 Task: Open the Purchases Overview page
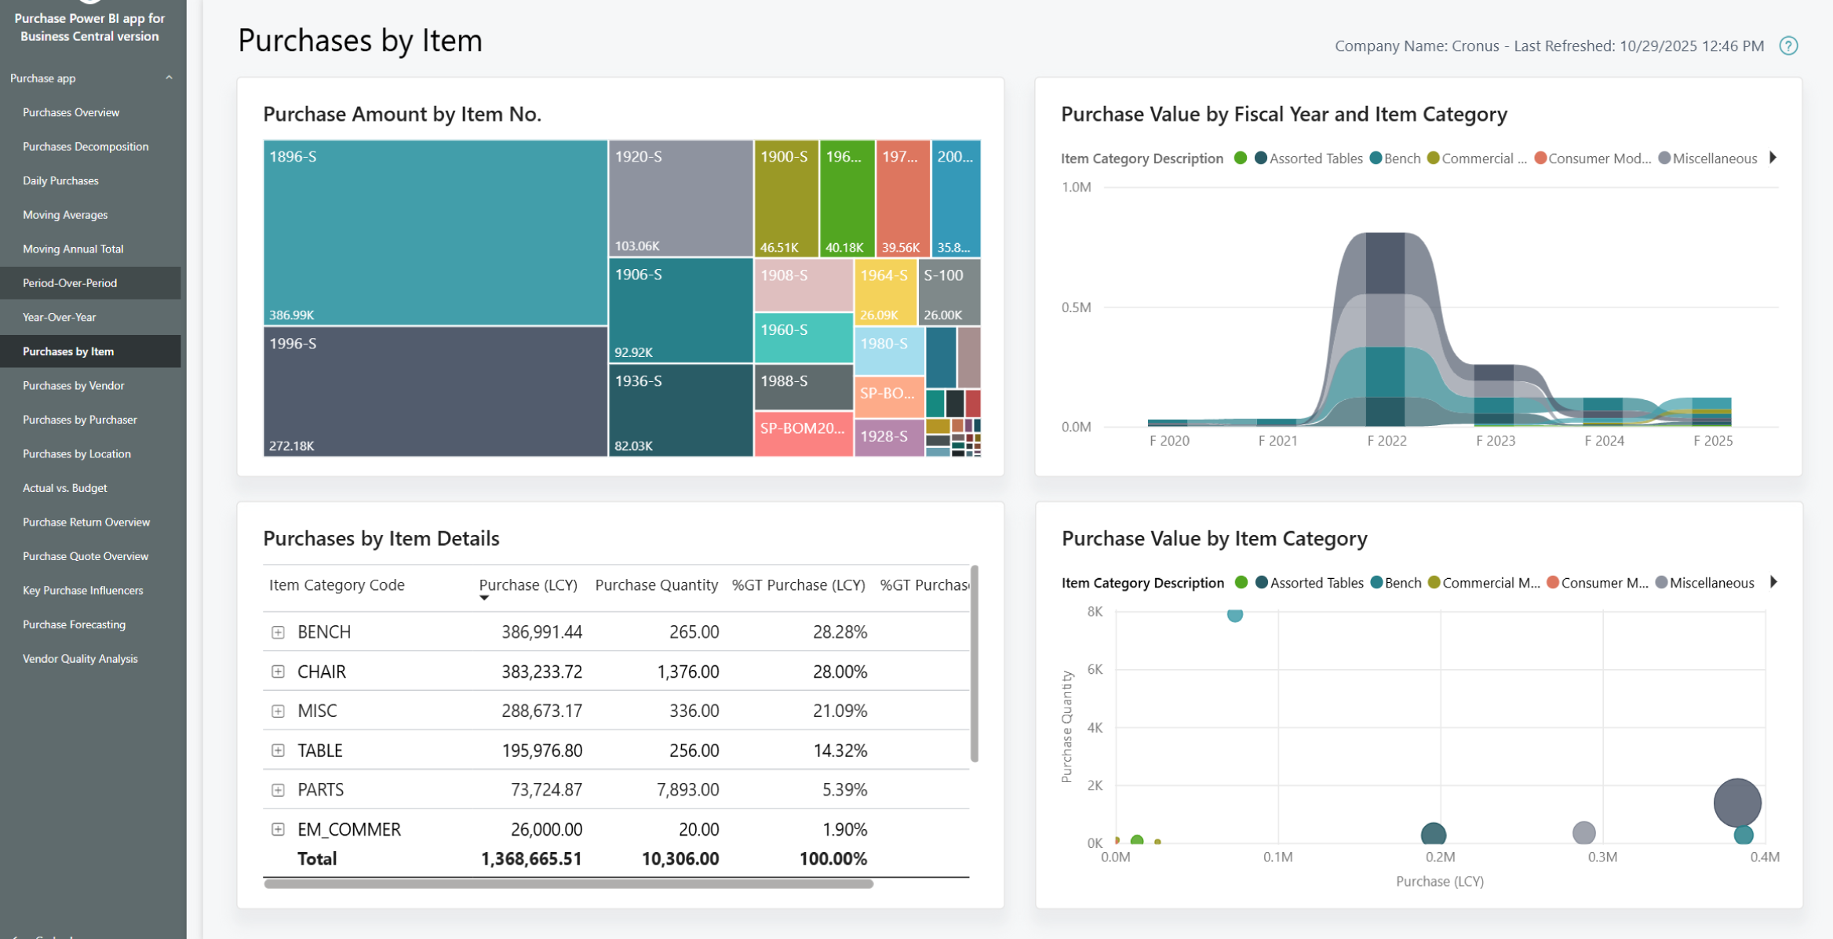point(71,112)
